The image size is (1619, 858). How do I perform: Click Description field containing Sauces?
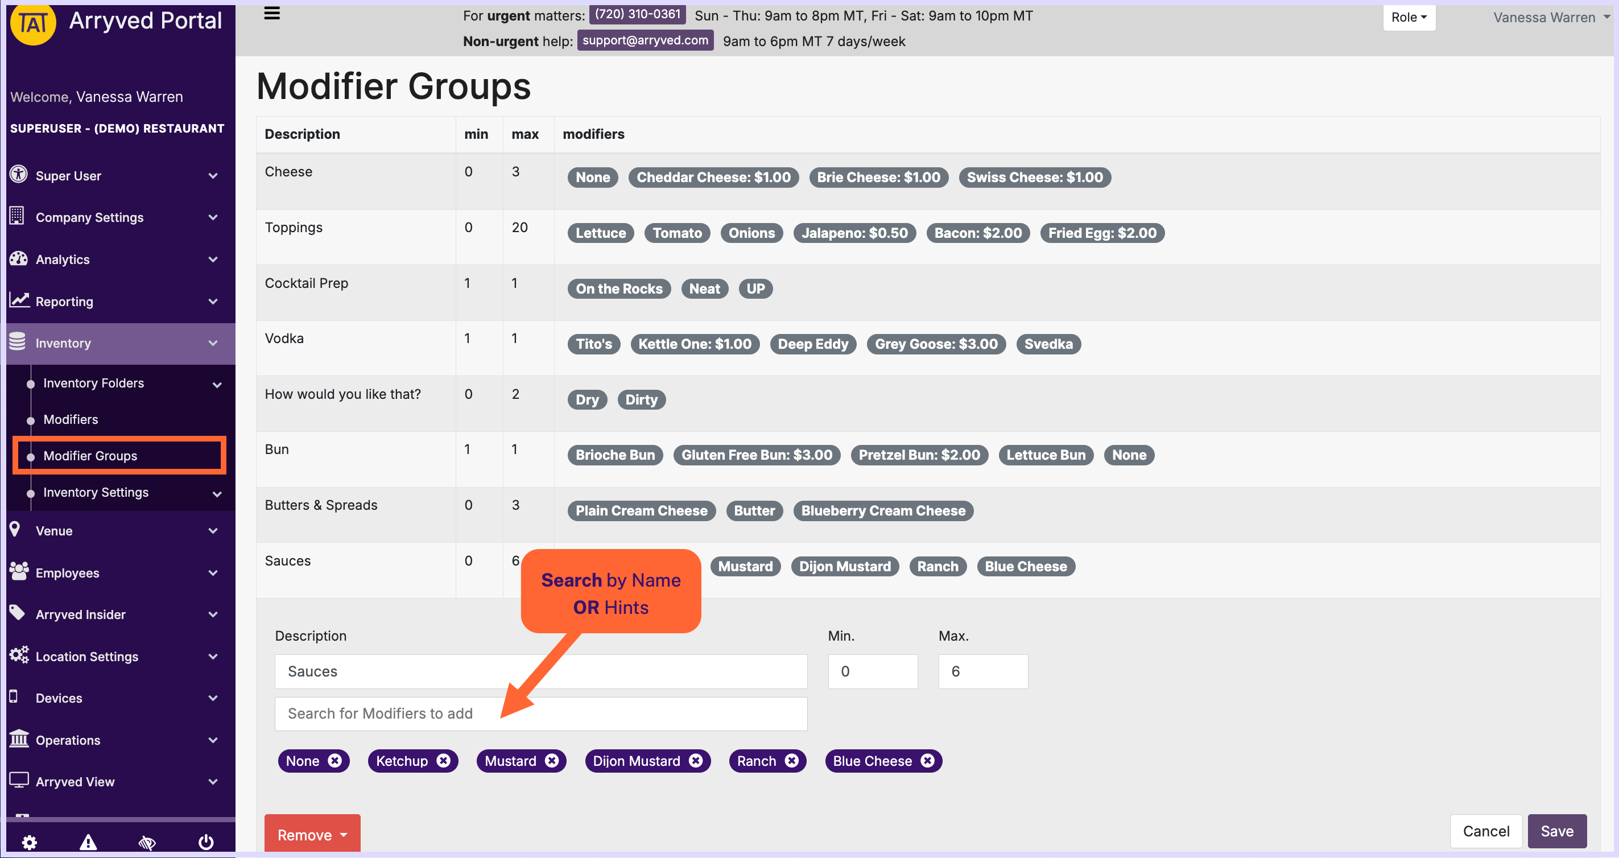point(540,671)
